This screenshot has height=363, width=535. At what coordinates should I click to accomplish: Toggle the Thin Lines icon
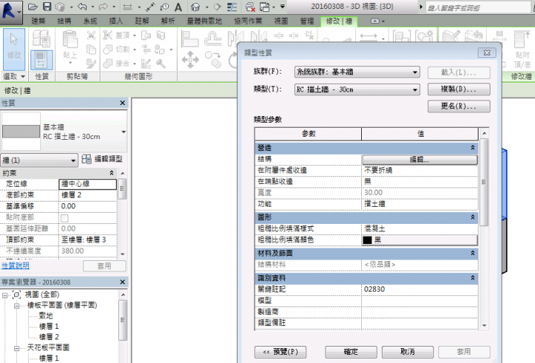click(232, 7)
